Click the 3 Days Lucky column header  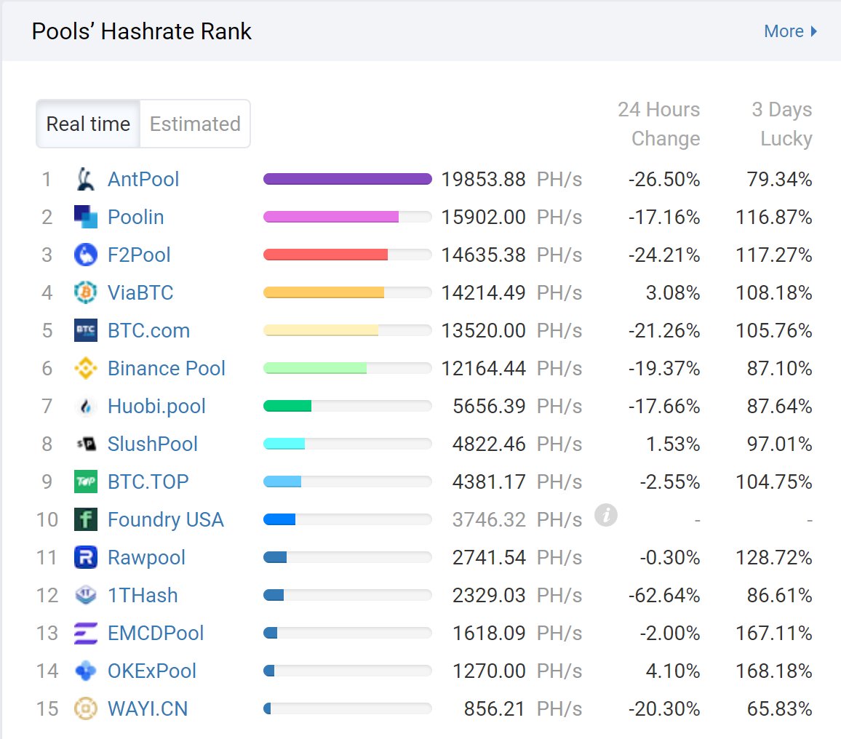782,124
